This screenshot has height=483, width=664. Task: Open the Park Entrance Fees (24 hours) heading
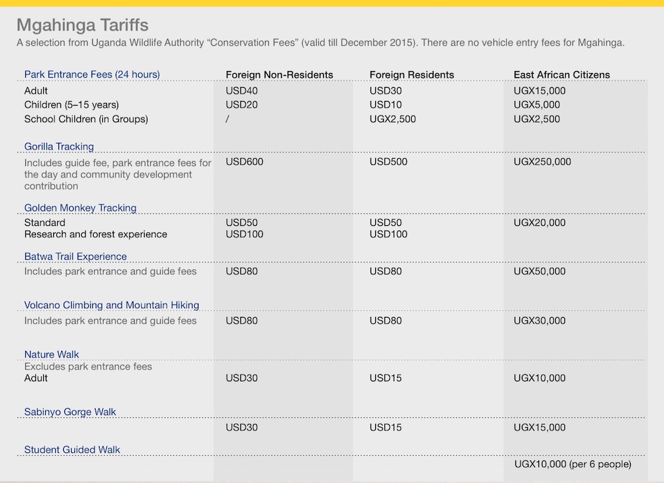tap(92, 74)
